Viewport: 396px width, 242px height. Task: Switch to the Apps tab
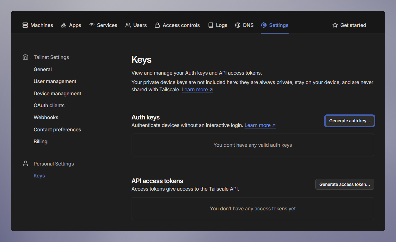point(71,25)
